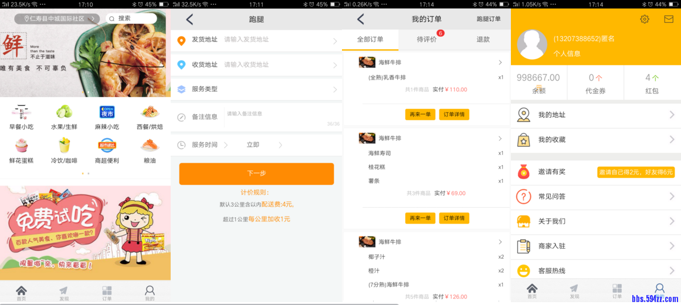Switch to the 退款 tab
681x305 pixels.
point(483,39)
